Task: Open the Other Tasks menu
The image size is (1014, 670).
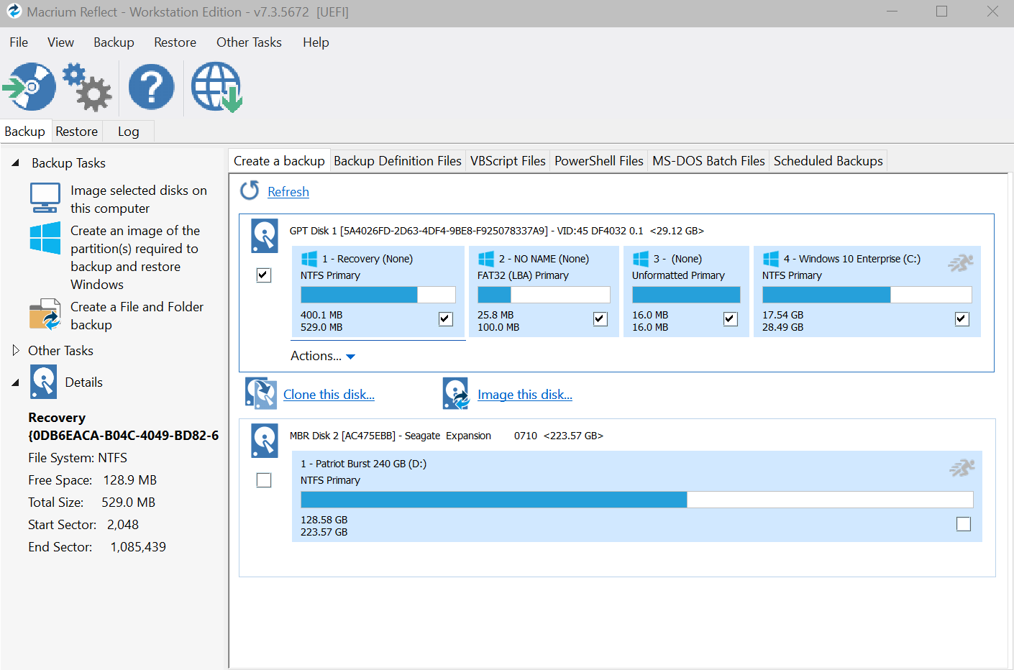Action: (249, 42)
